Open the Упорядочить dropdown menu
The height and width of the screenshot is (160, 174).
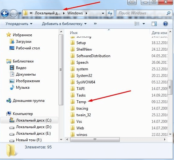[x=19, y=24]
